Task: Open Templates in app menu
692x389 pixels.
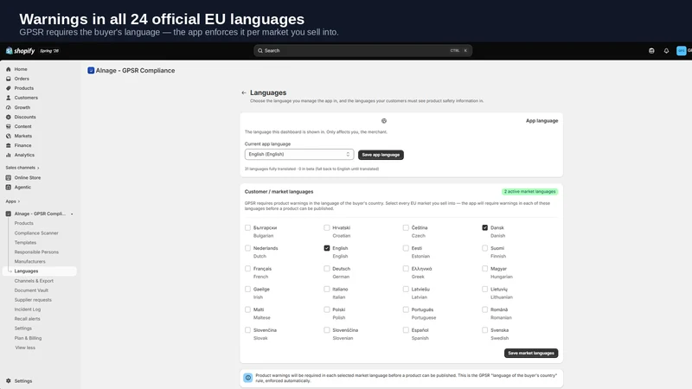Action: pyautogui.click(x=25, y=243)
